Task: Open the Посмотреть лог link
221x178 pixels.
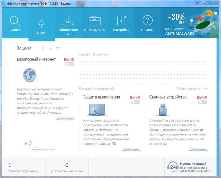Action: click(x=192, y=88)
